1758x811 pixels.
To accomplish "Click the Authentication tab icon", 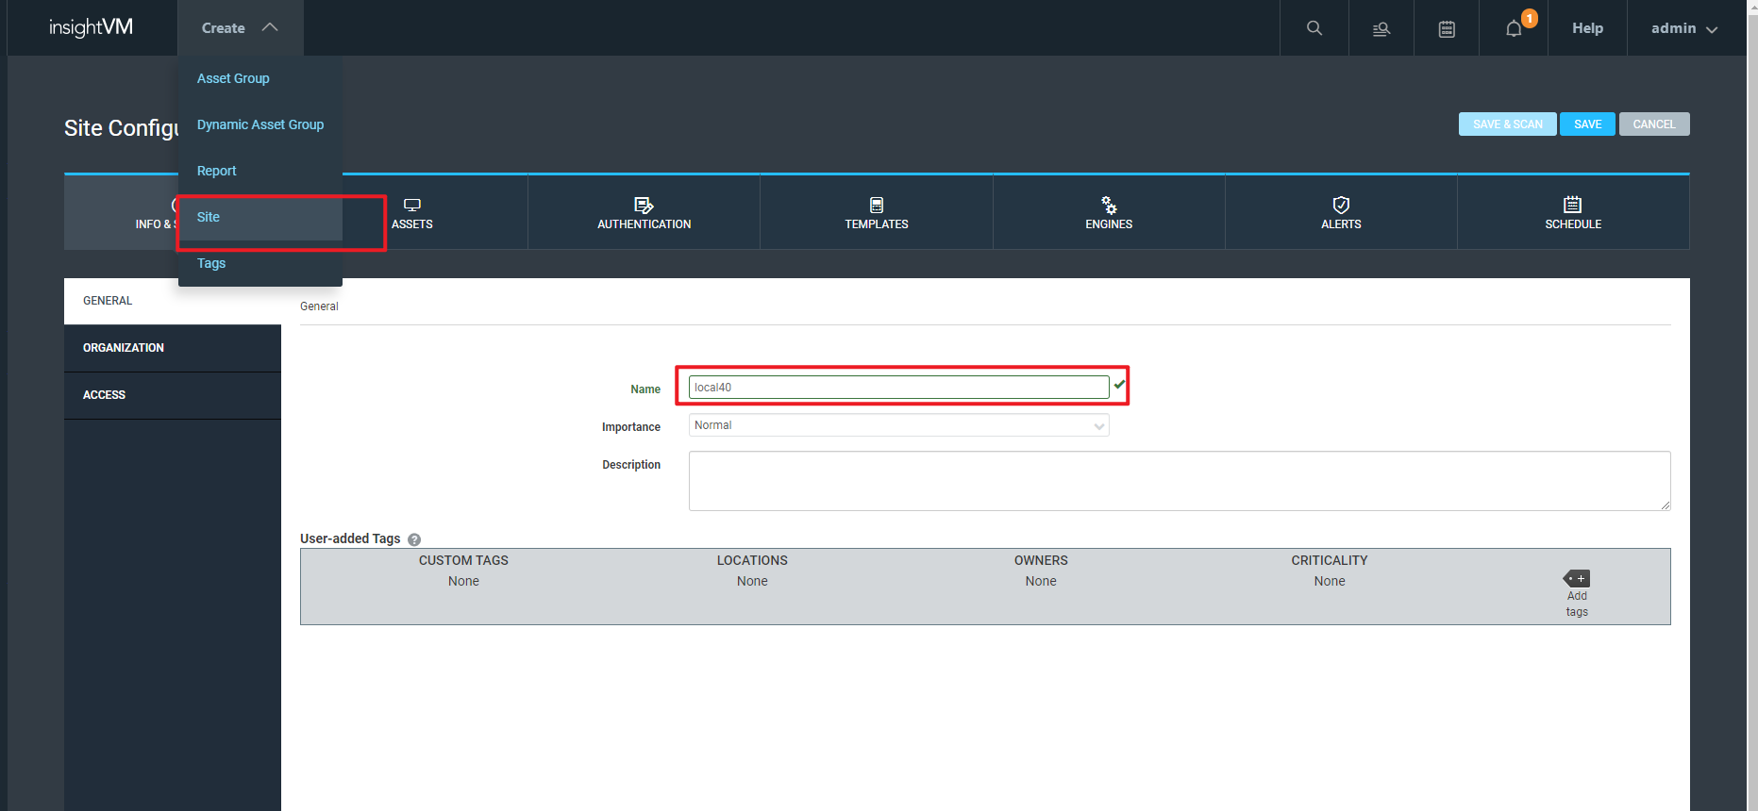I will (644, 205).
